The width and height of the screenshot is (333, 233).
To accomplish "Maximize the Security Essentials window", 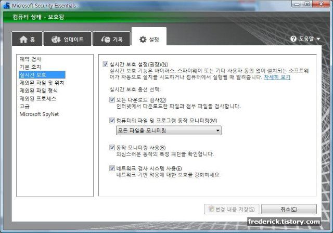I will coord(307,4).
